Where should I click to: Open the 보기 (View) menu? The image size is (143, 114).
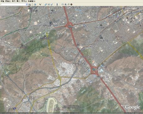coord(13,1)
